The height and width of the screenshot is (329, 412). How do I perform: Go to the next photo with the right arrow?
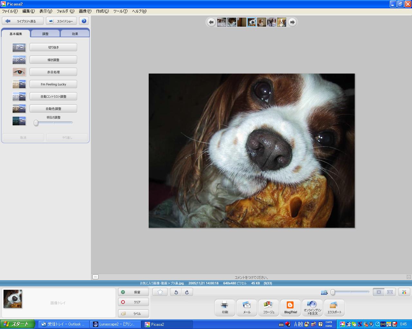[292, 22]
